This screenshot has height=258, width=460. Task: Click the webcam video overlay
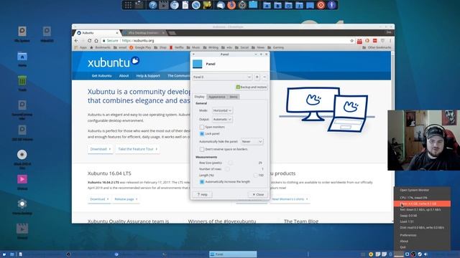coord(423,140)
